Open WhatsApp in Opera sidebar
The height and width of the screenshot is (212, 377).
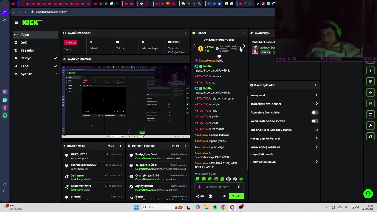(x=5, y=100)
